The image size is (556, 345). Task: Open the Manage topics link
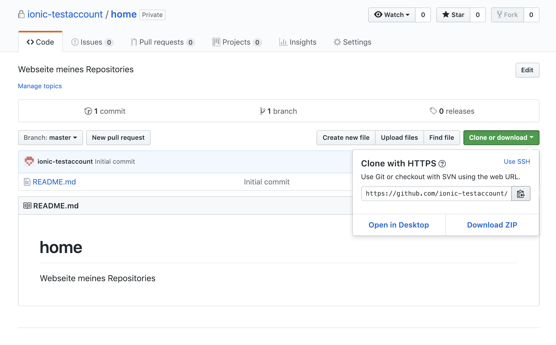(40, 86)
